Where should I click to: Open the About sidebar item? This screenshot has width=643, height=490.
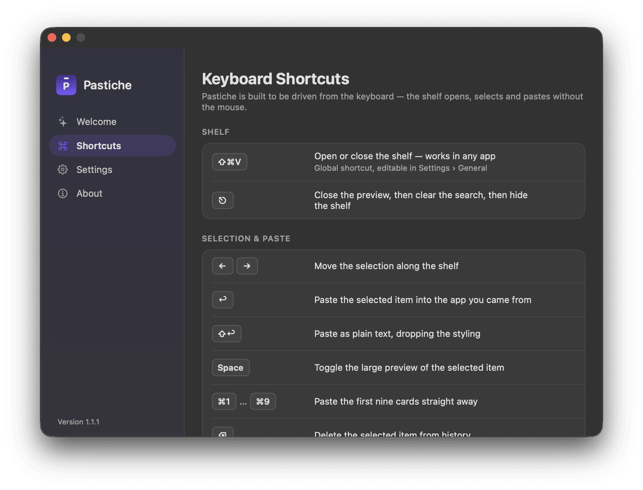(112, 193)
